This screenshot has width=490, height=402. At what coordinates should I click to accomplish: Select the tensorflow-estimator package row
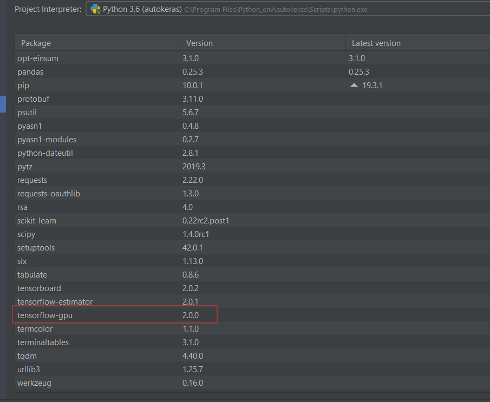(55, 301)
